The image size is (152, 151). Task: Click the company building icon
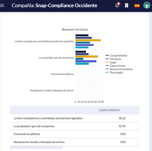pos(126,5)
